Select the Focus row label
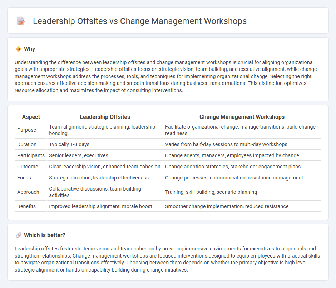Image resolution: width=336 pixels, height=288 pixels. coord(24,178)
